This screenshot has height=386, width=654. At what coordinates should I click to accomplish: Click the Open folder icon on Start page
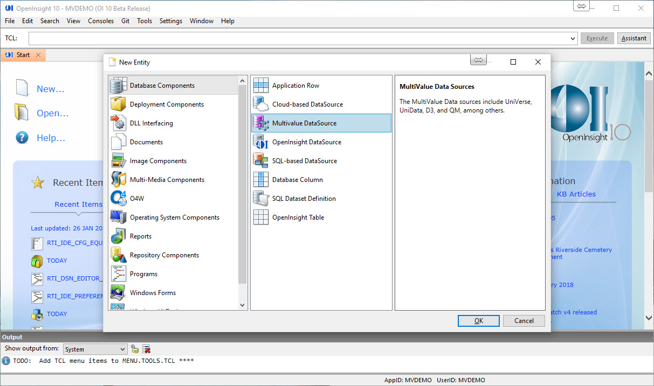coord(22,113)
